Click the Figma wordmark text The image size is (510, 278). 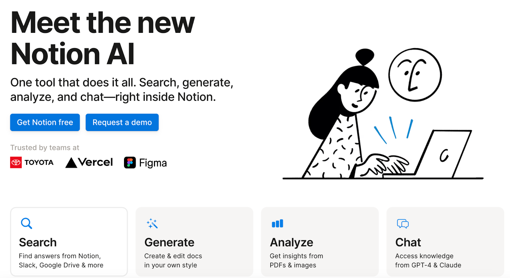point(153,163)
